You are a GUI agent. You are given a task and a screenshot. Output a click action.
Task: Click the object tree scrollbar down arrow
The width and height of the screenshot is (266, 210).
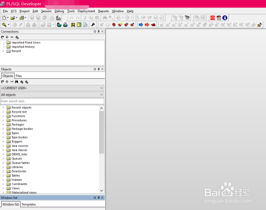click(102, 191)
